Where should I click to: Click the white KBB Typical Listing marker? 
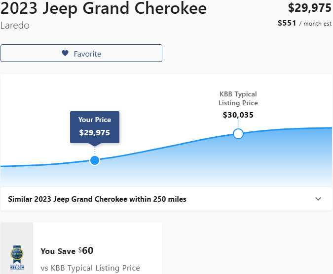coord(238,134)
